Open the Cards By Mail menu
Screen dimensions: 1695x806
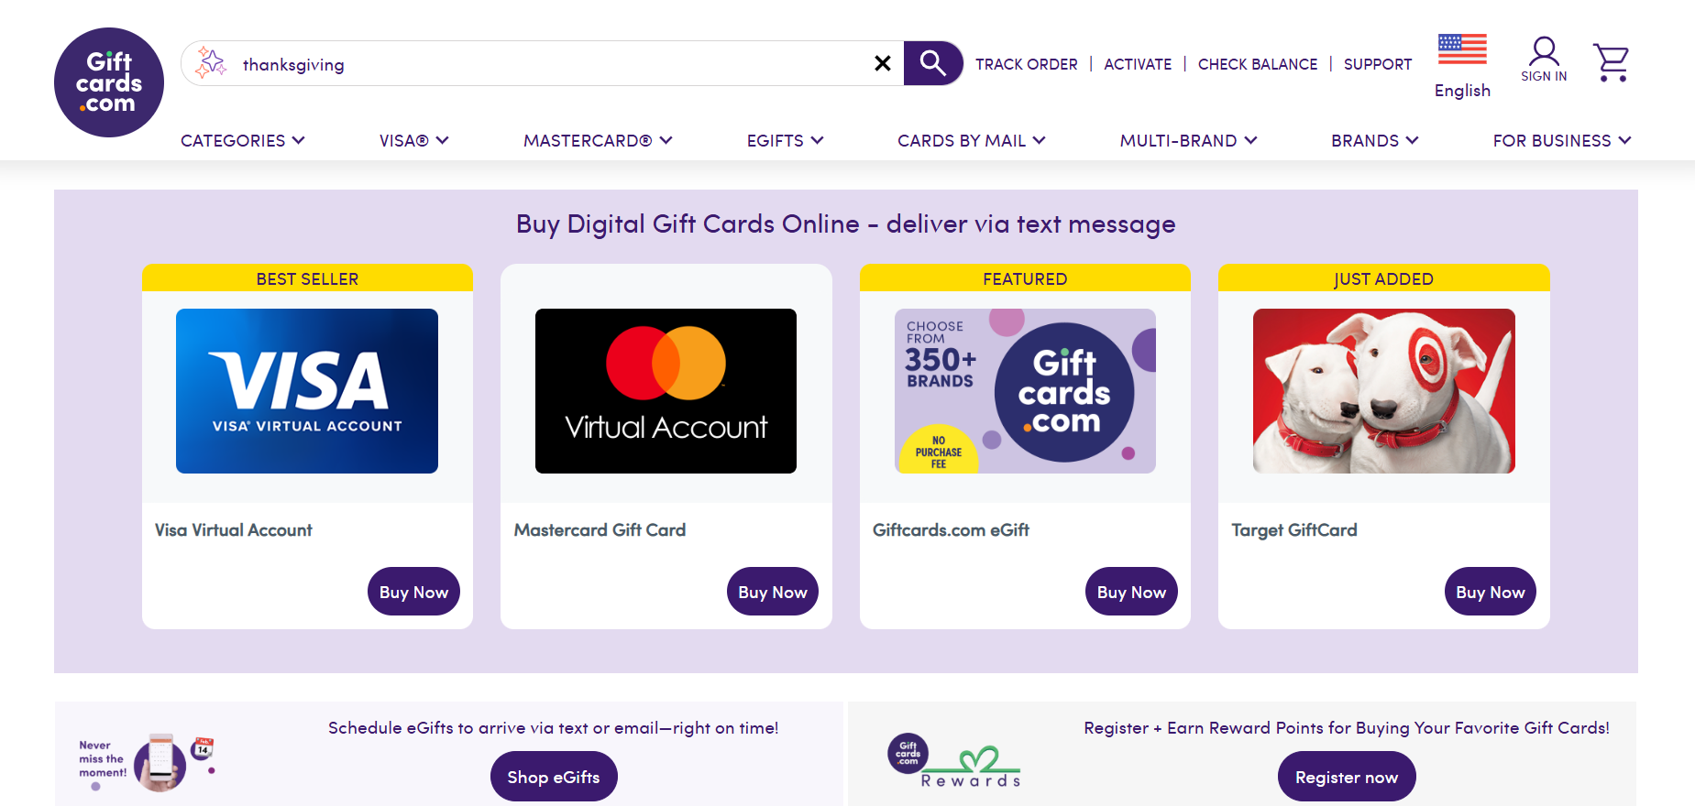[971, 140]
